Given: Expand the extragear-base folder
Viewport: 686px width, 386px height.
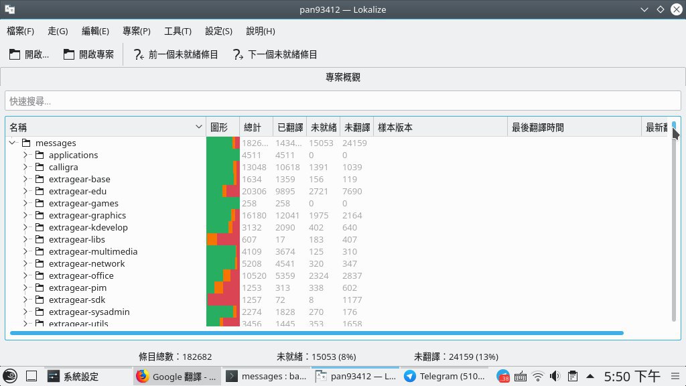Looking at the screenshot, I should [25, 179].
